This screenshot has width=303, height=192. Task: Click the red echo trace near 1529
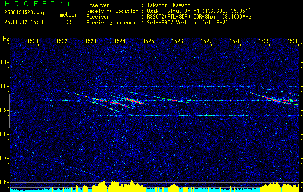(274, 99)
